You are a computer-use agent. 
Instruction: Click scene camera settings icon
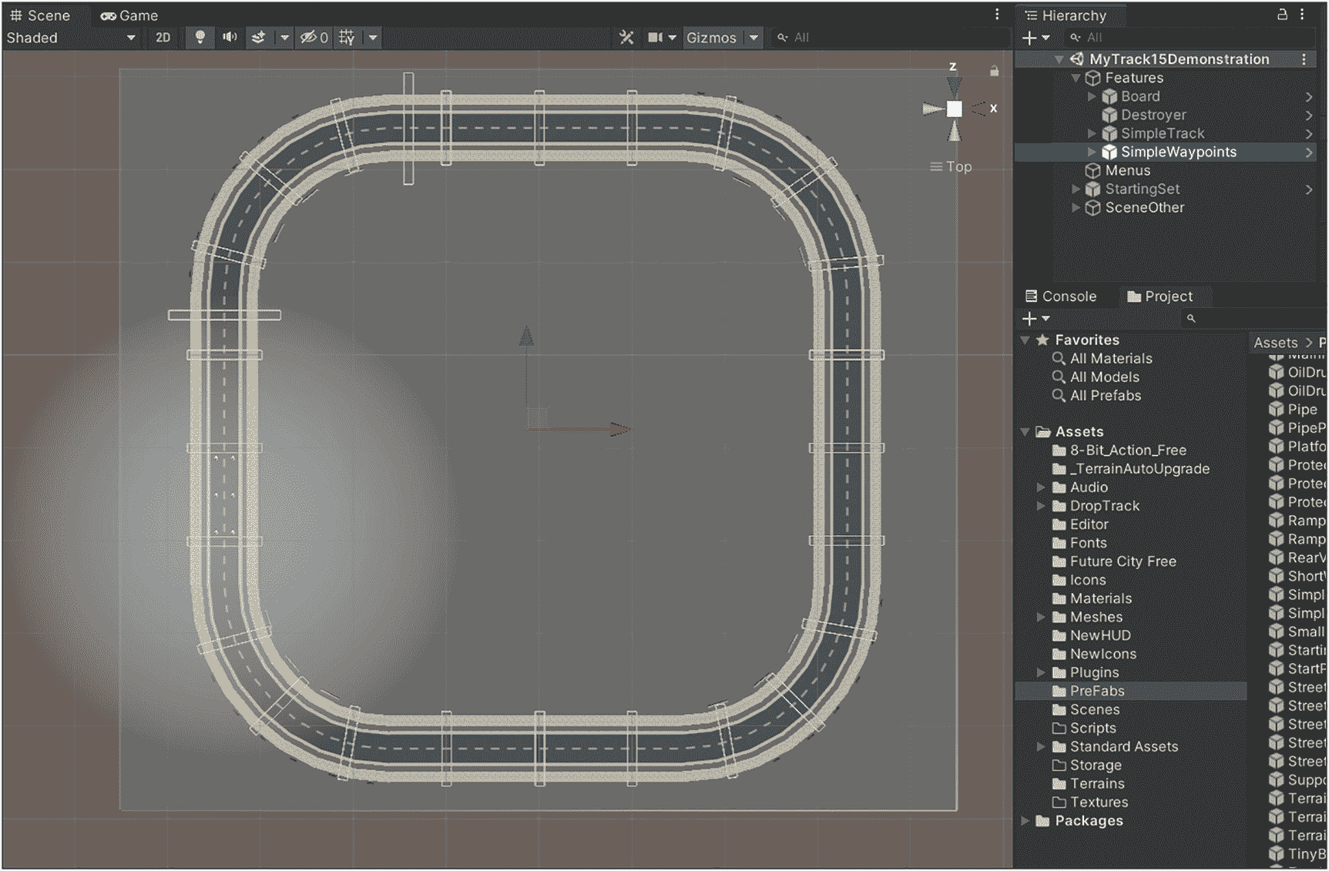pos(655,37)
